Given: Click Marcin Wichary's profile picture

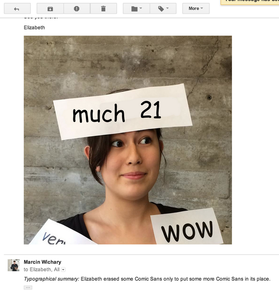Looking at the screenshot, I should pyautogui.click(x=13, y=265).
